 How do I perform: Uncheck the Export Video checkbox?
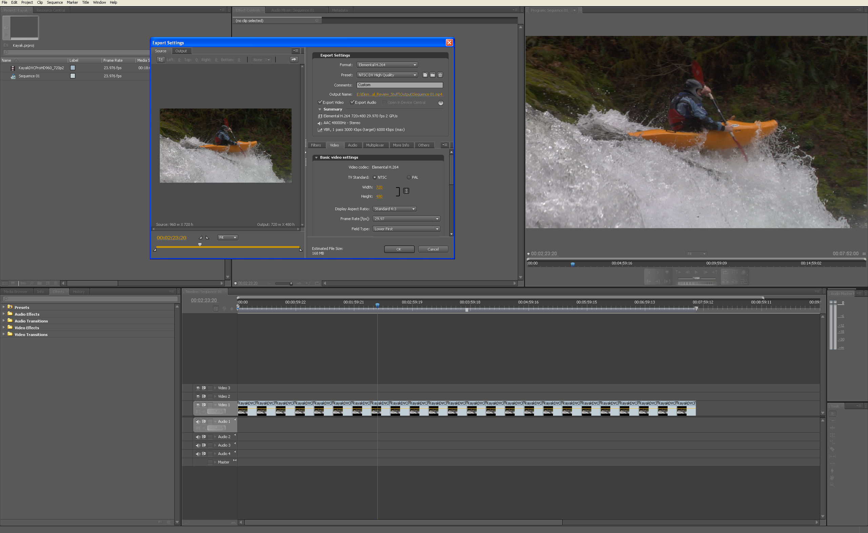(x=320, y=103)
